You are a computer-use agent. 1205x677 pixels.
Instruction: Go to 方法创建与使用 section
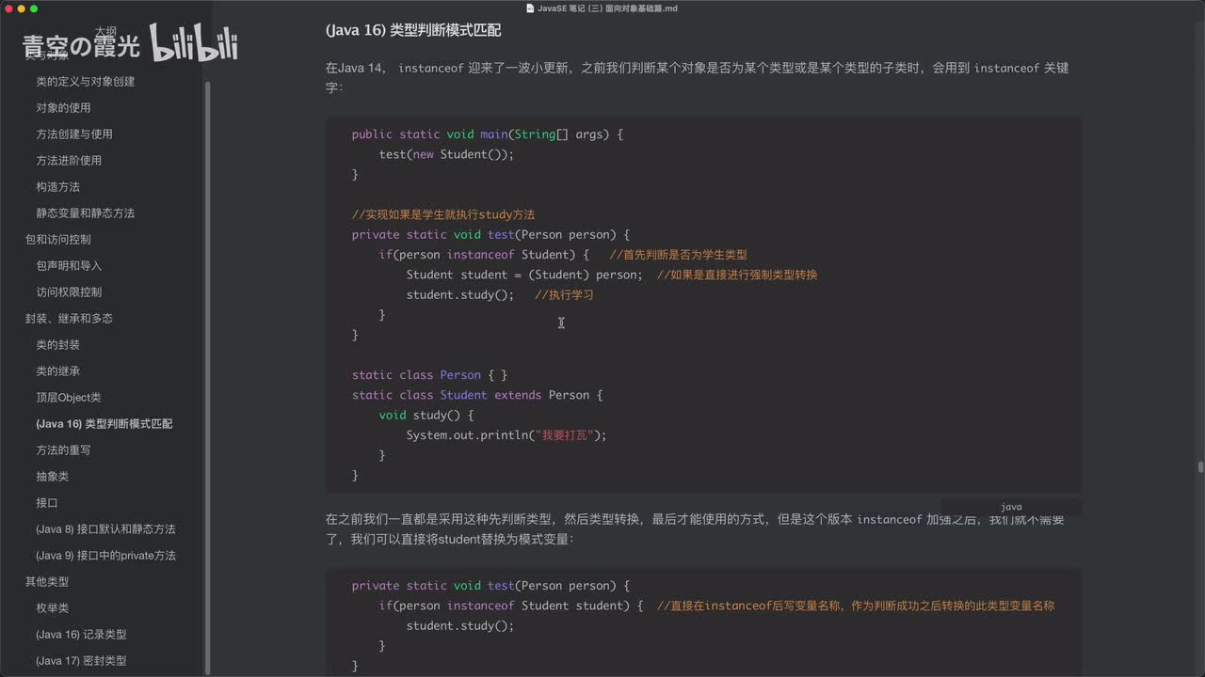coord(74,134)
